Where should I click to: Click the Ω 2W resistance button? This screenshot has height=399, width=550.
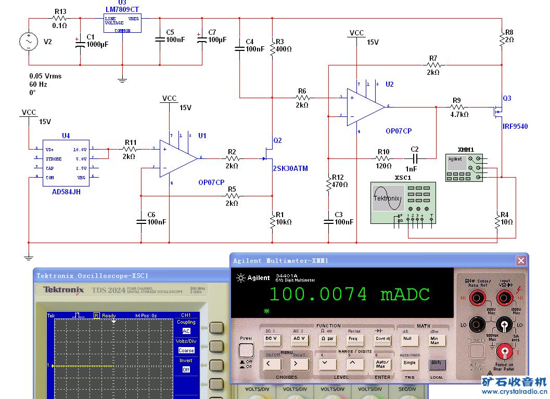tap(327, 340)
